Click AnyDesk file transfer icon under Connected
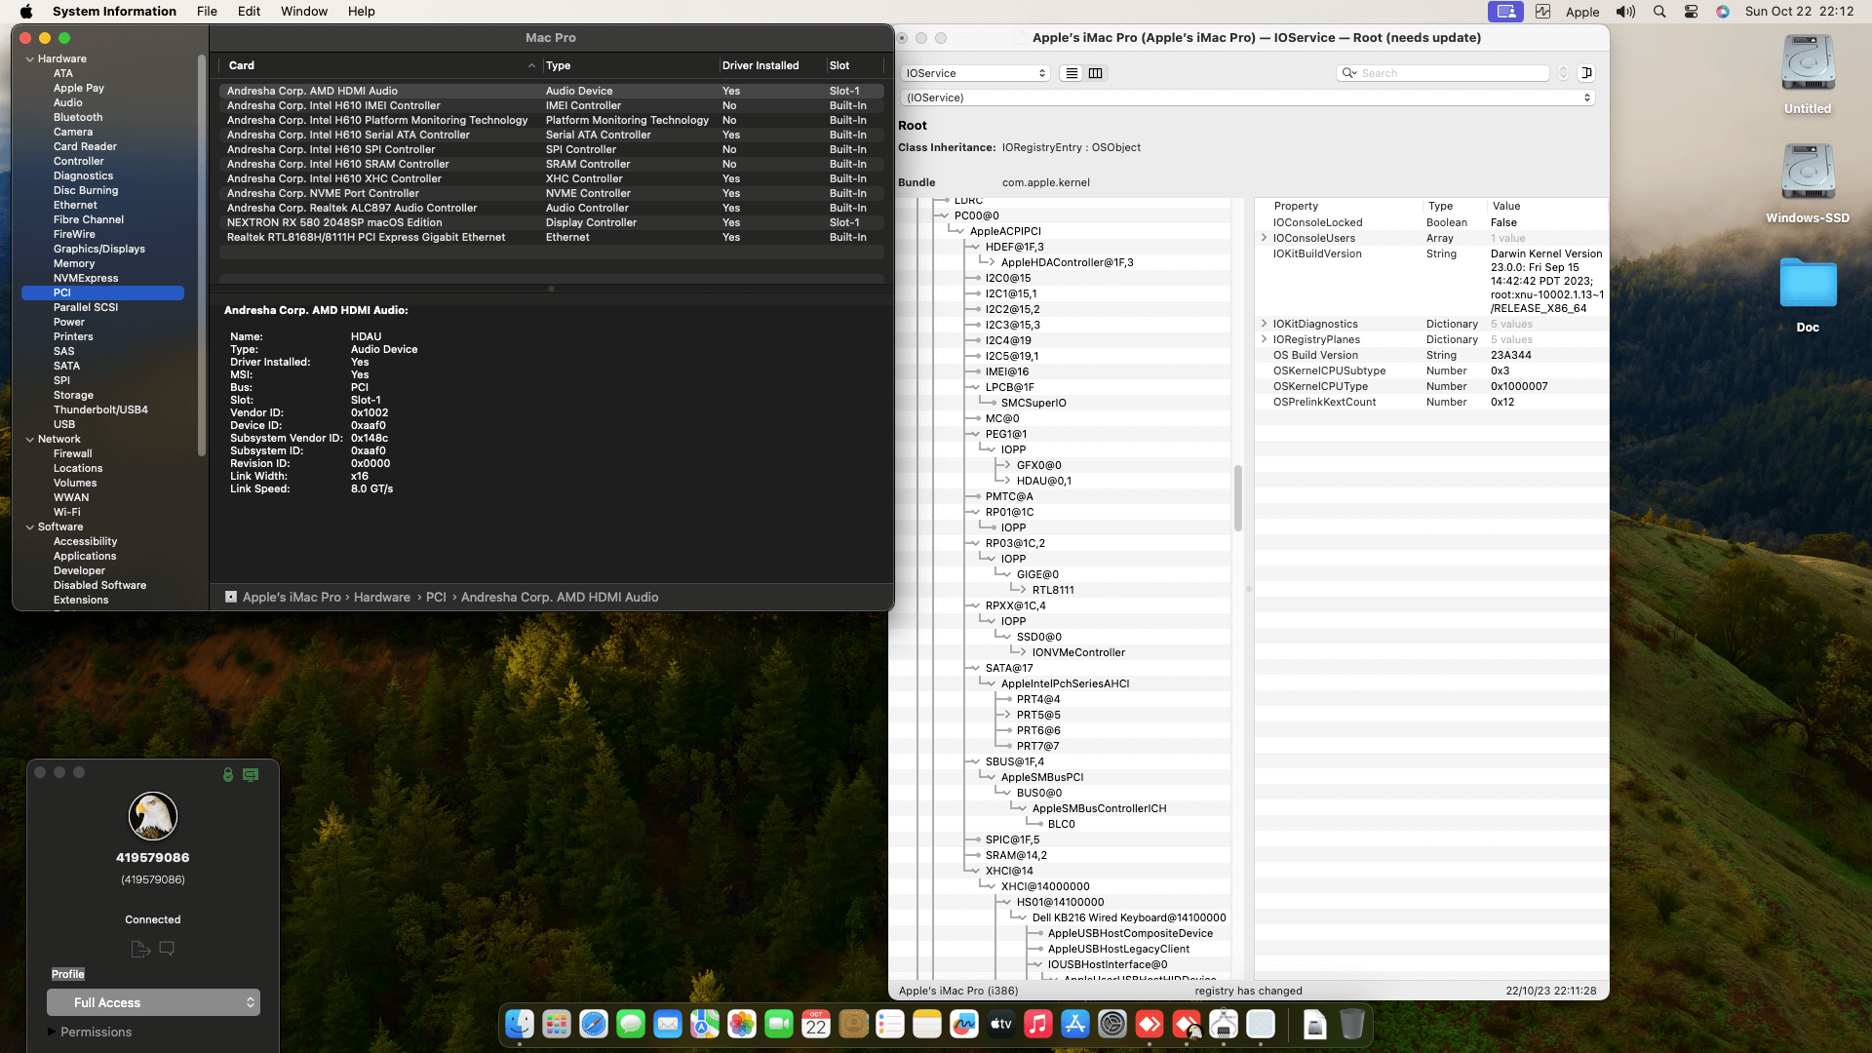The width and height of the screenshot is (1872, 1053). [x=140, y=949]
